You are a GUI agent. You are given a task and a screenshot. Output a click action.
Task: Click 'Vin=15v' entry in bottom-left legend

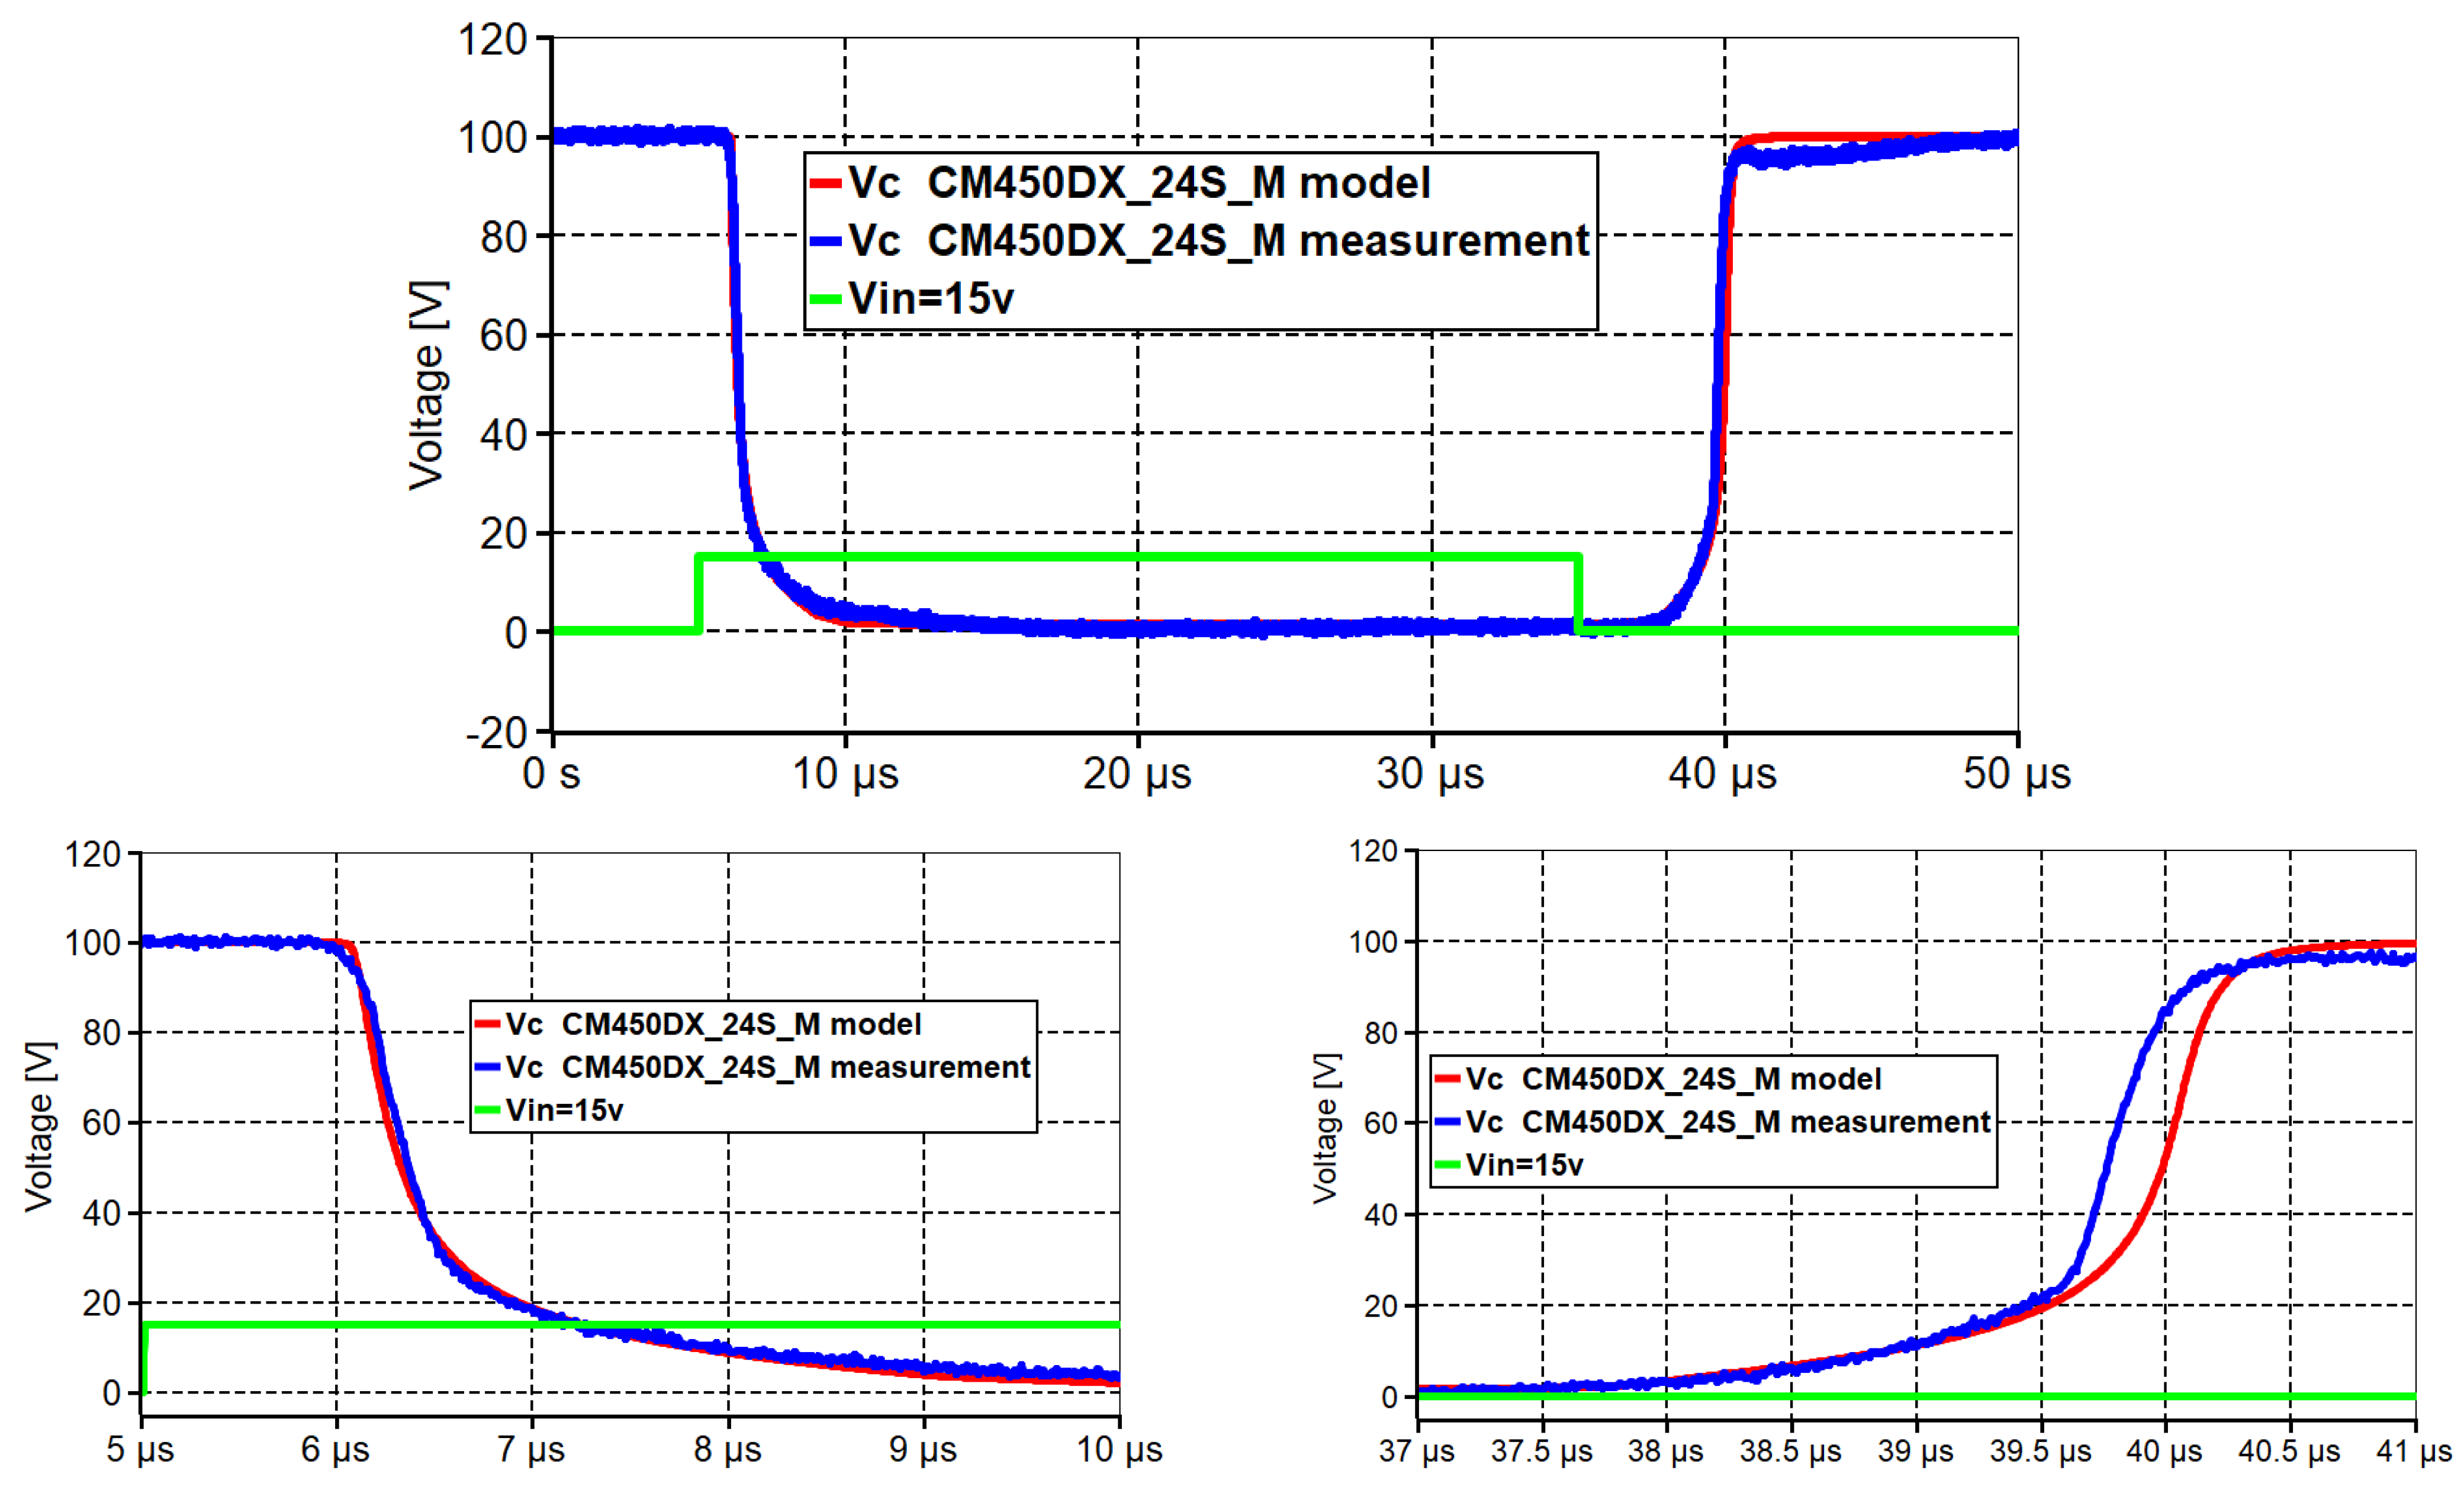coord(564,1110)
